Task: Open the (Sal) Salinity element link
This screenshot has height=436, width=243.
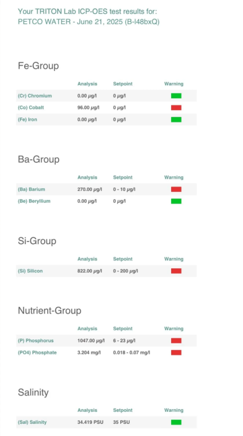Action: 32,422
